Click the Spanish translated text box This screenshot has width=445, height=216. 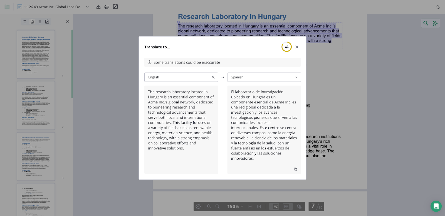pyautogui.click(x=264, y=130)
